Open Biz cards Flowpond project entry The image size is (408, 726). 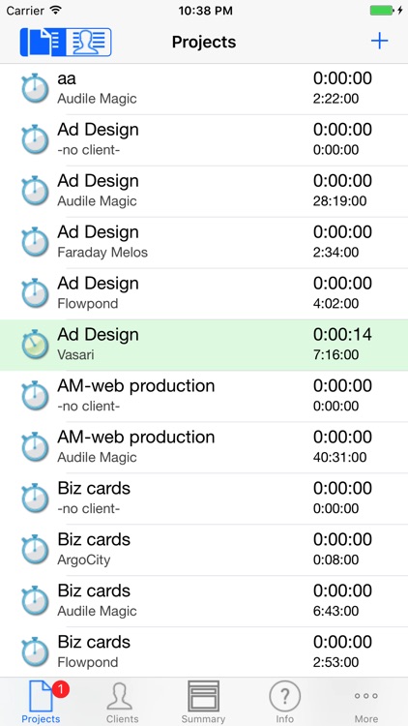point(204,652)
